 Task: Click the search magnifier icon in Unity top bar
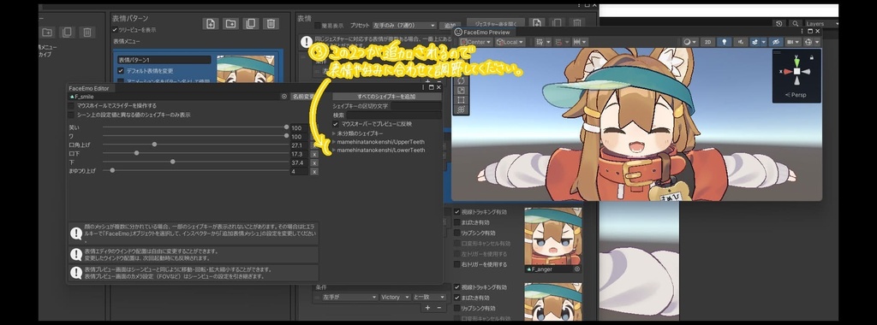coord(795,24)
